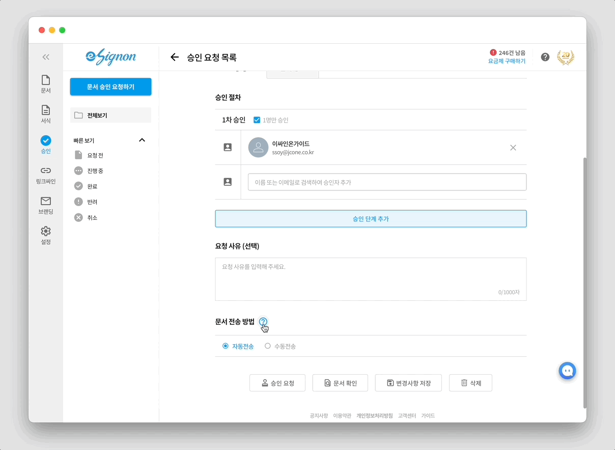Open the 개인정보처리방침 footer link
The image size is (615, 450).
[375, 416]
